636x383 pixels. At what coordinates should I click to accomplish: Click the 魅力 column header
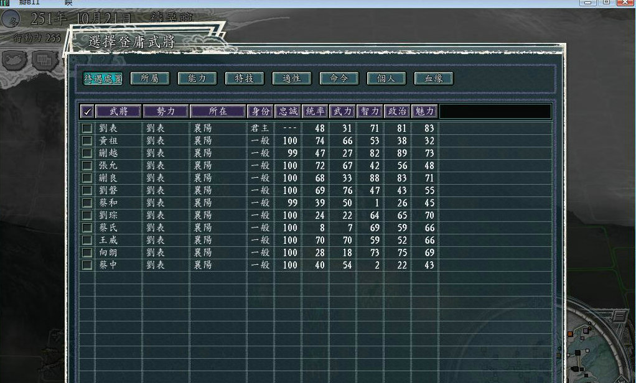pos(424,112)
